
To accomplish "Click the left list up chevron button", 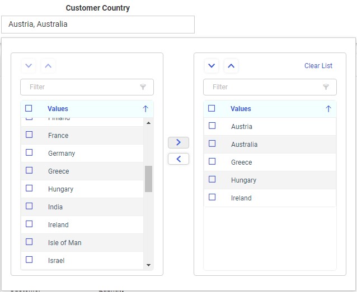I will click(x=49, y=66).
